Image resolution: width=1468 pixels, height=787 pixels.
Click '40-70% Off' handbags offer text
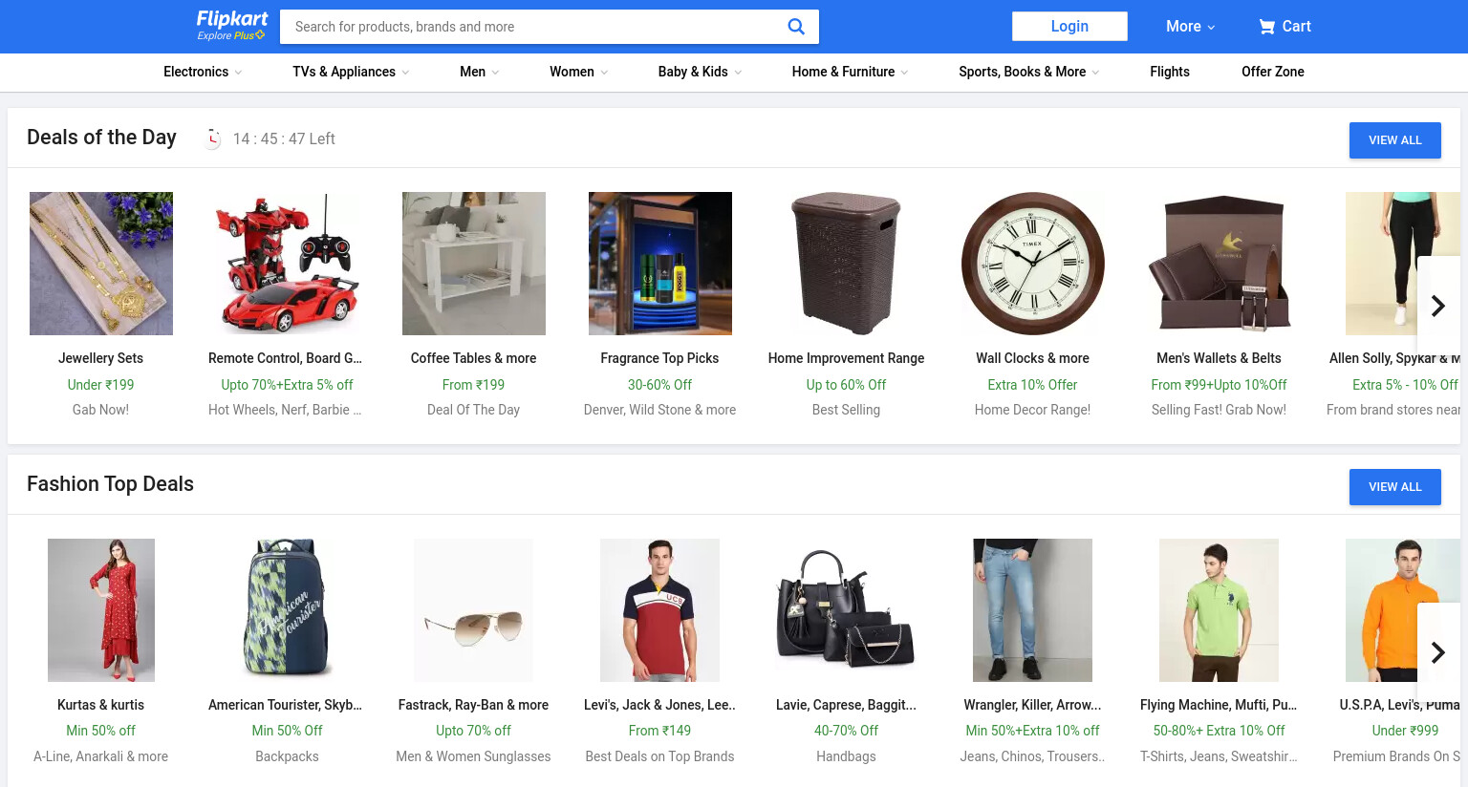pyautogui.click(x=847, y=731)
